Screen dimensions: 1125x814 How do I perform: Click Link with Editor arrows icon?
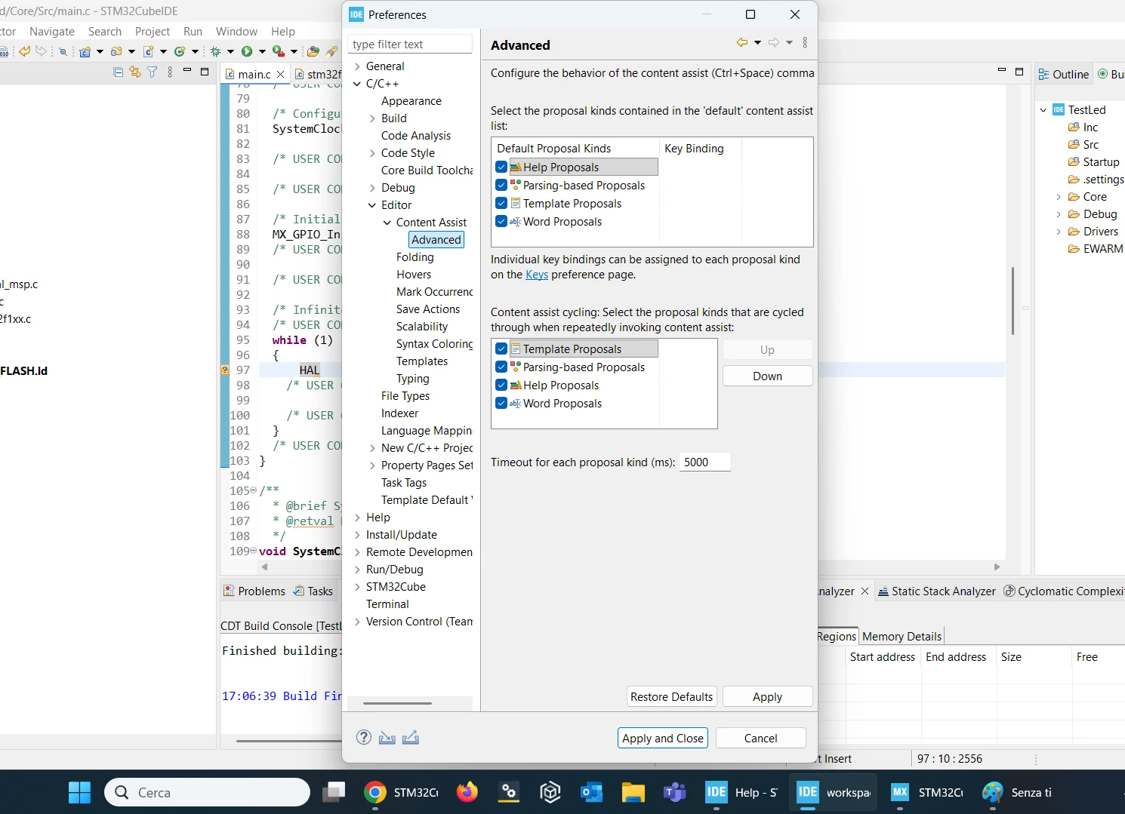[135, 72]
